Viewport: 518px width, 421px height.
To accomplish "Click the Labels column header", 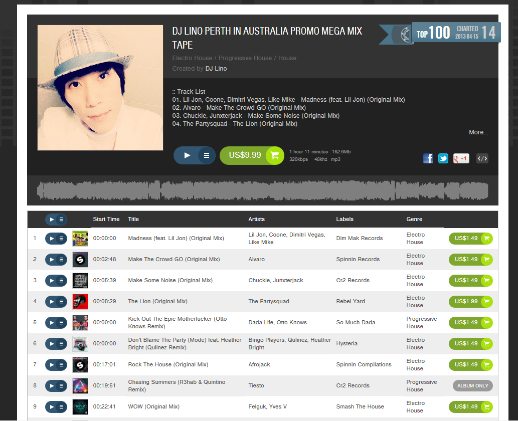I will tap(344, 219).
